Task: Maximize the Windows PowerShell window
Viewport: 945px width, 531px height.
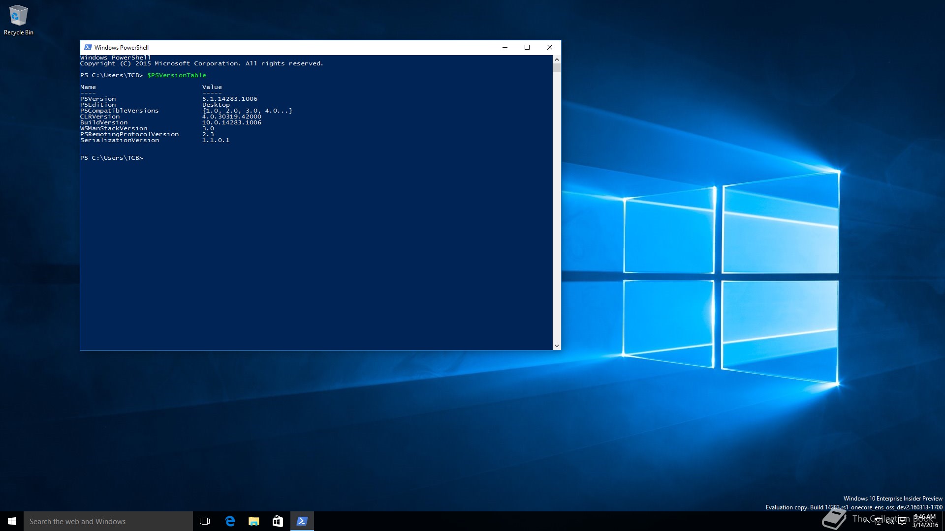Action: pyautogui.click(x=527, y=48)
